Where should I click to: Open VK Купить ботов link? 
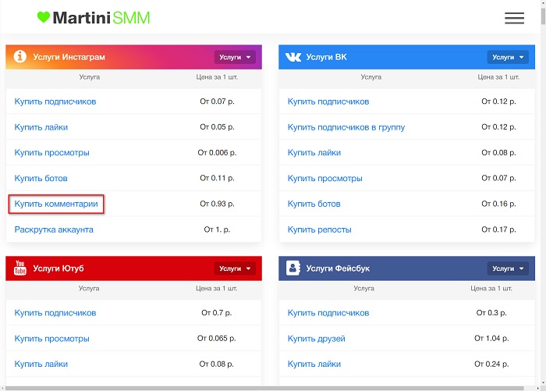point(314,204)
